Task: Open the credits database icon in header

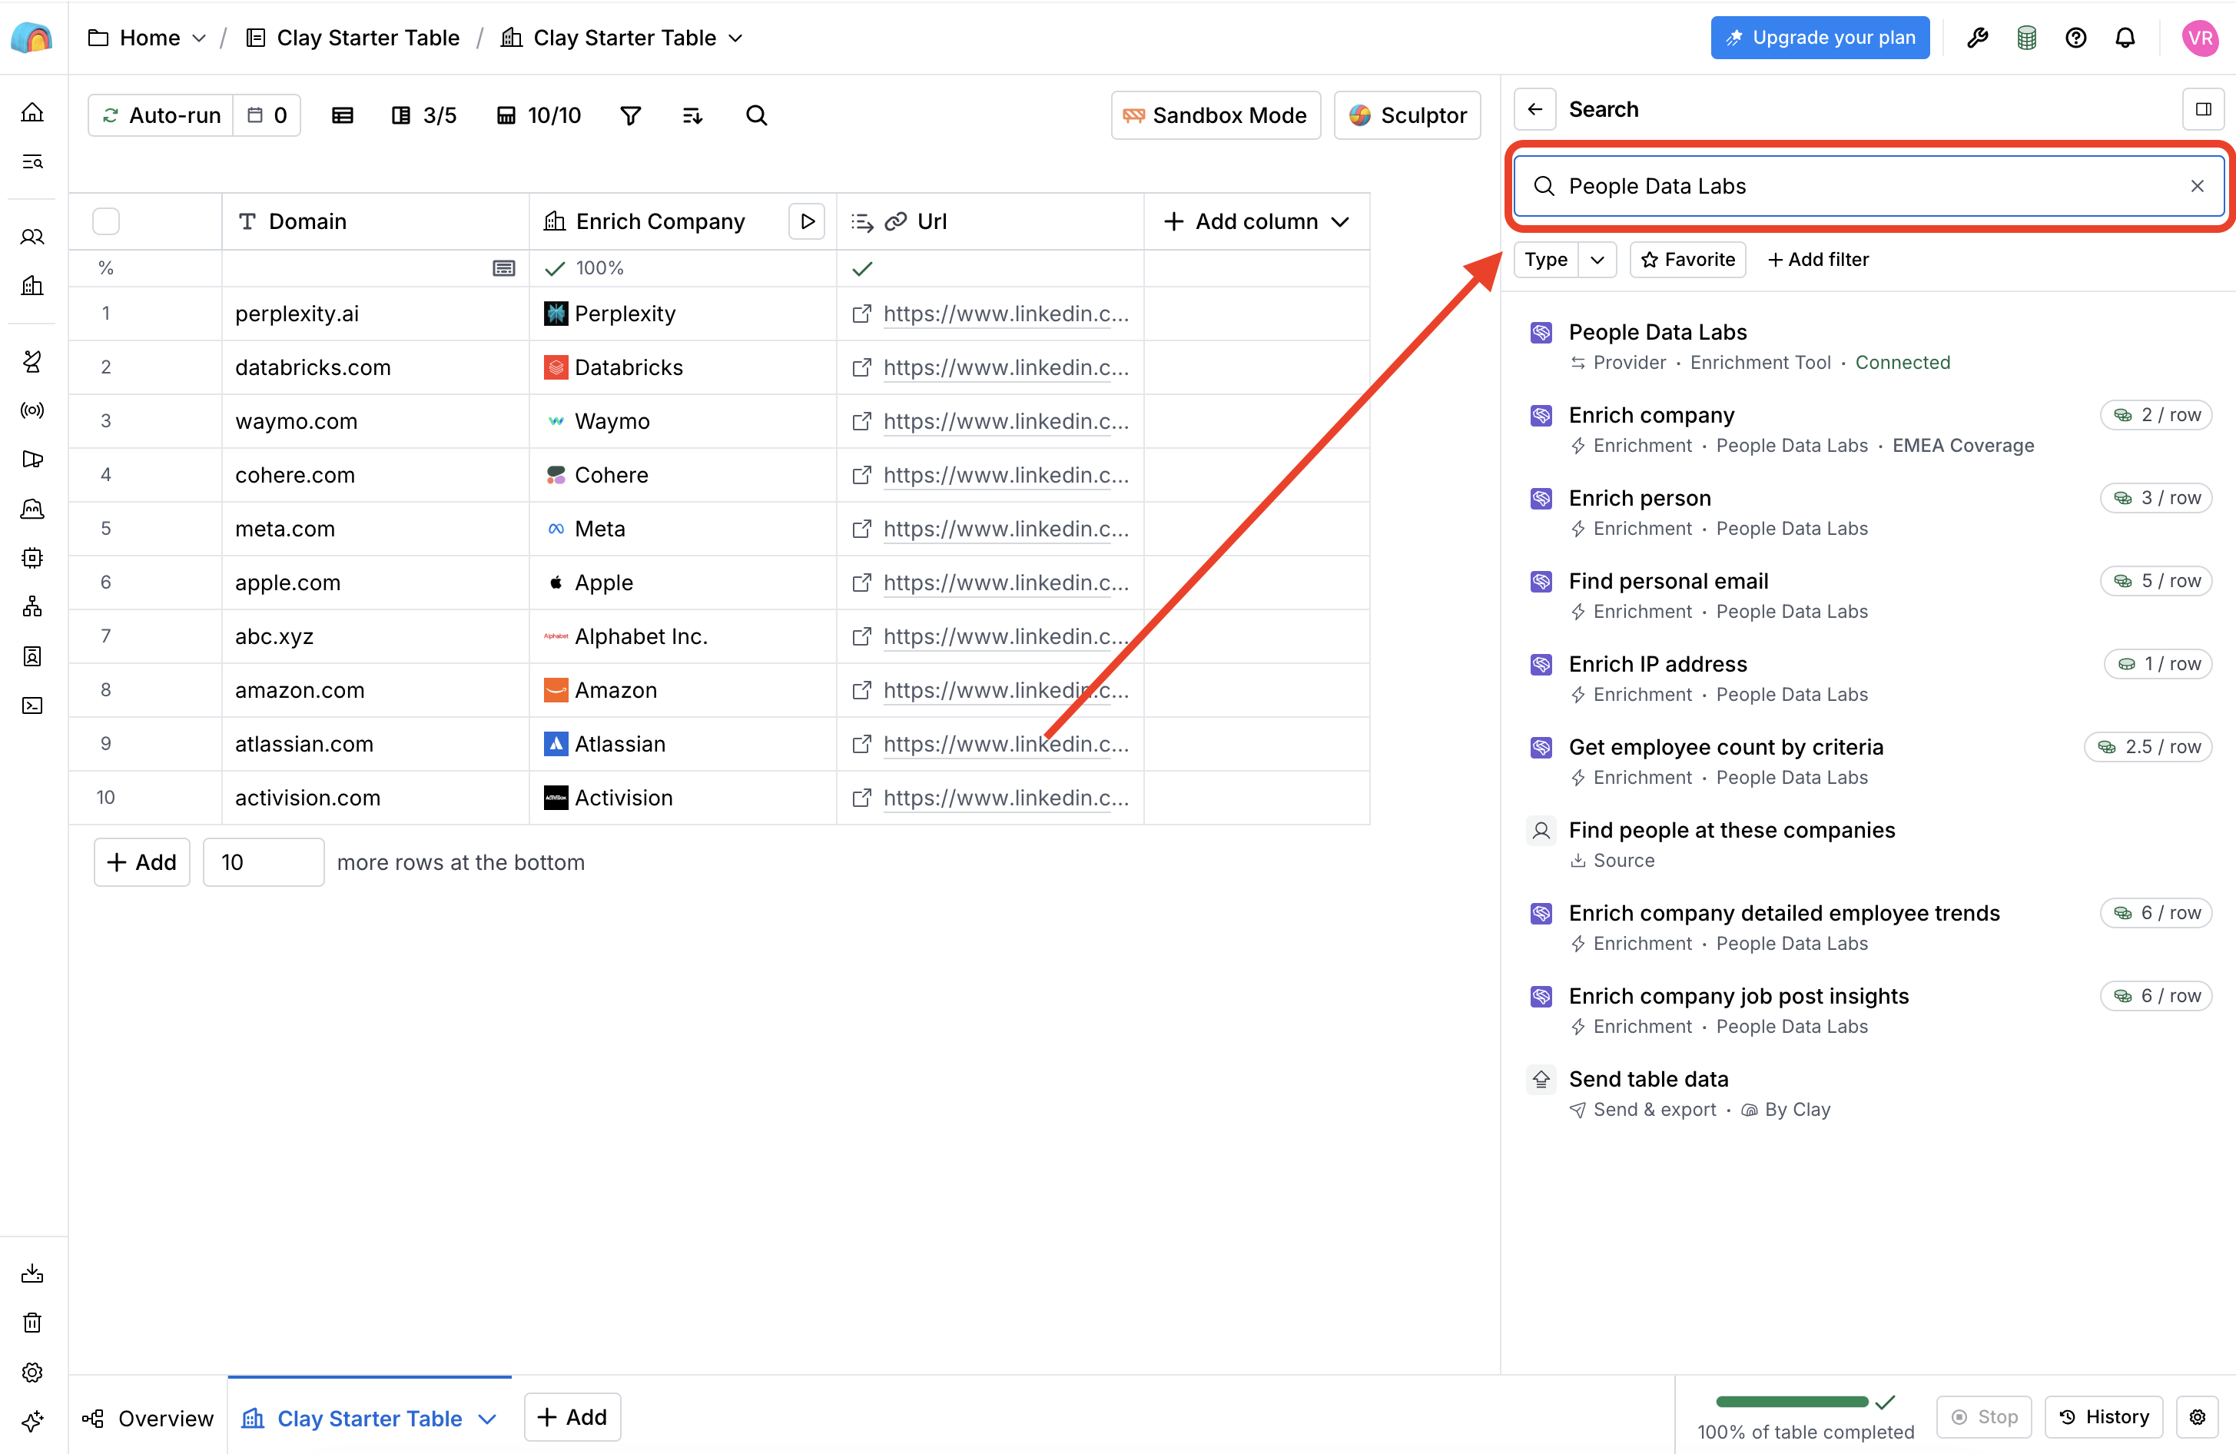Action: 2026,38
